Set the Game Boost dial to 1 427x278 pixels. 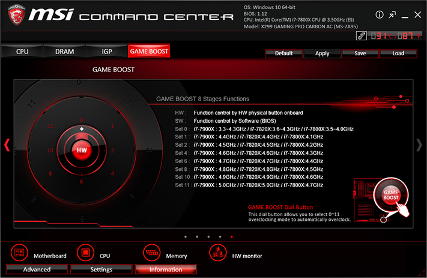[x=112, y=126]
